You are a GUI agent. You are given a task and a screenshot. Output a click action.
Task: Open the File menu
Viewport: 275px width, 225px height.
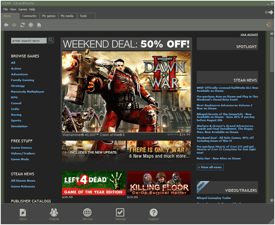point(5,9)
